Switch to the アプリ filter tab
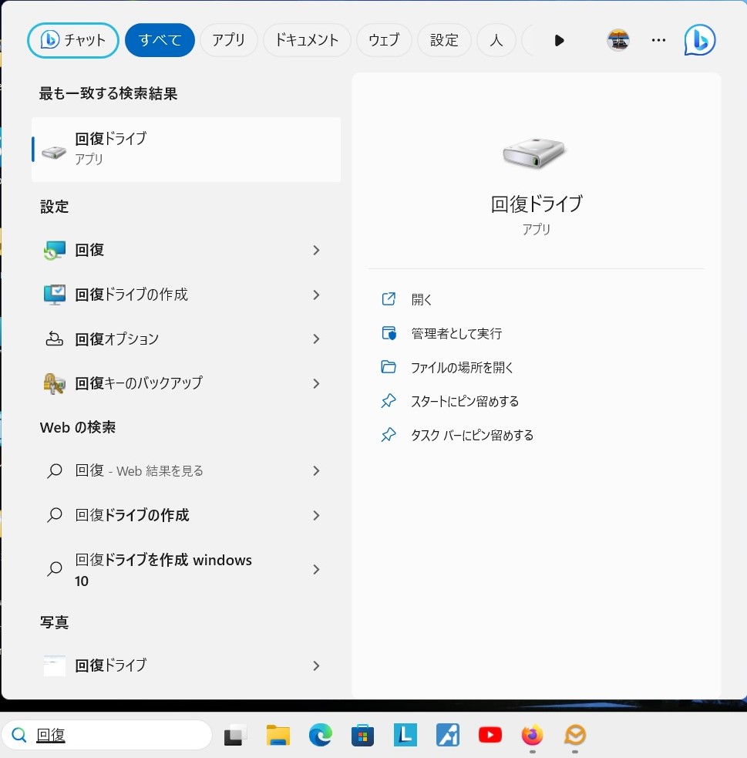This screenshot has height=758, width=747. [228, 40]
